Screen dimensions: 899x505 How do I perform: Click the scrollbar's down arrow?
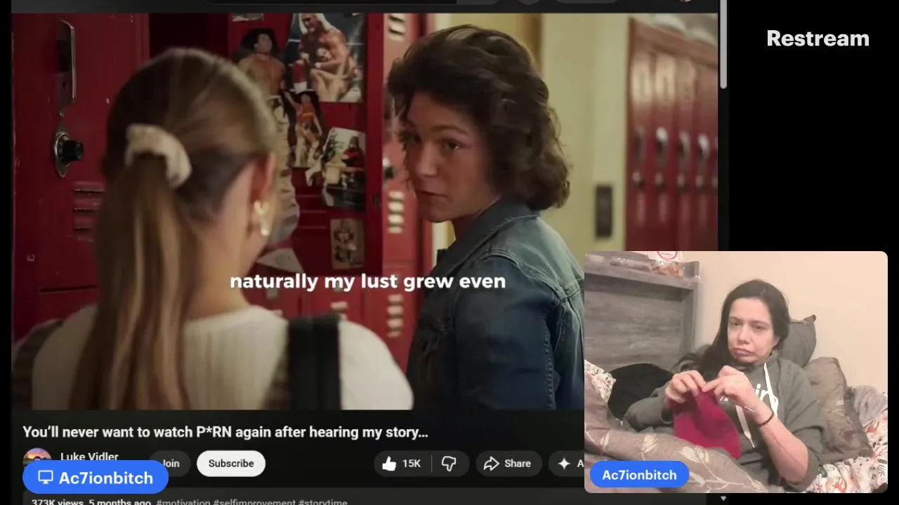click(723, 499)
